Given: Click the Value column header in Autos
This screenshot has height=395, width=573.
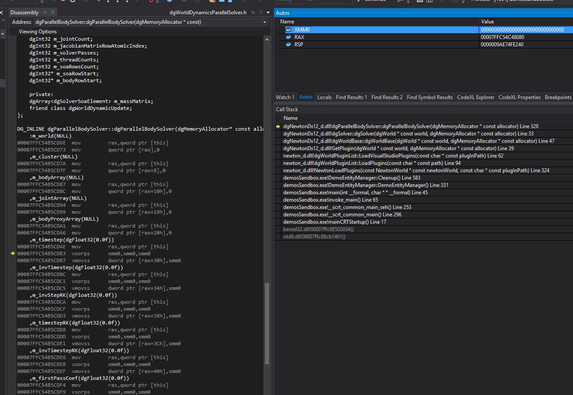Looking at the screenshot, I should [x=487, y=22].
